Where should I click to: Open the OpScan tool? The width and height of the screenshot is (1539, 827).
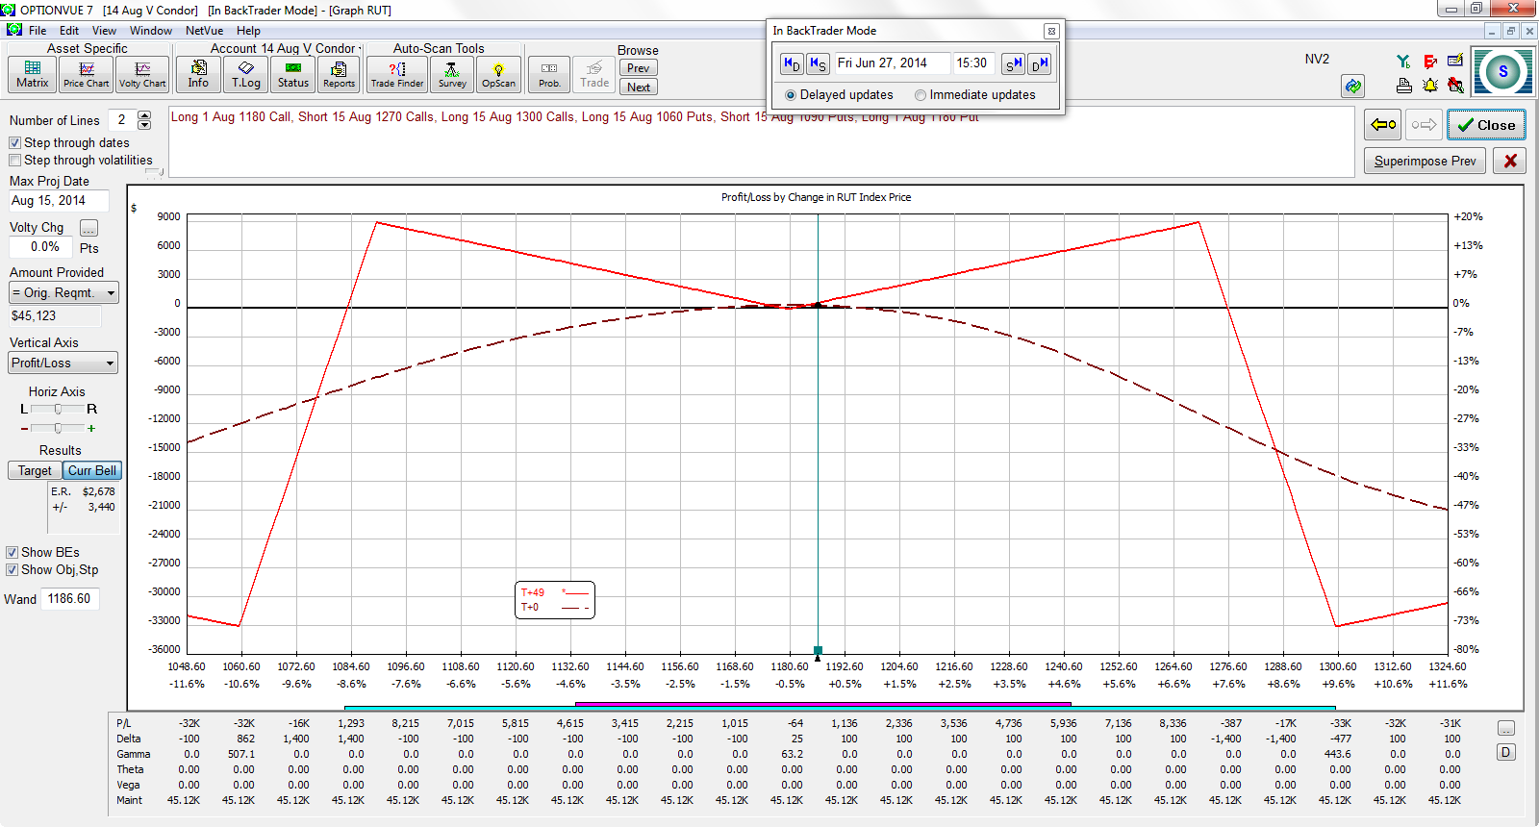click(498, 74)
